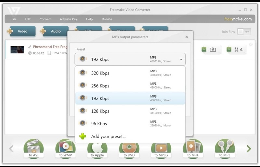Select the 320 Kbps preset
The height and width of the screenshot is (167, 260).
click(130, 73)
